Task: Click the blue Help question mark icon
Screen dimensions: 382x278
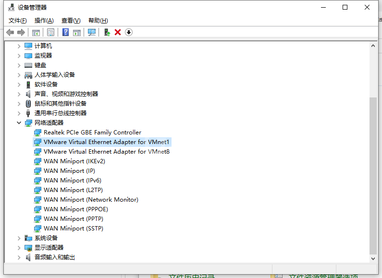Action: (x=65, y=32)
